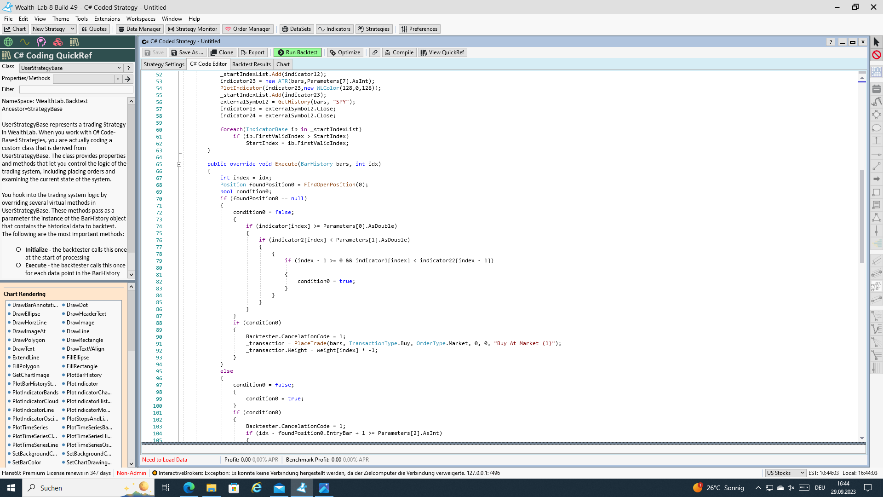
Task: Open the File menu
Action: pyautogui.click(x=8, y=19)
